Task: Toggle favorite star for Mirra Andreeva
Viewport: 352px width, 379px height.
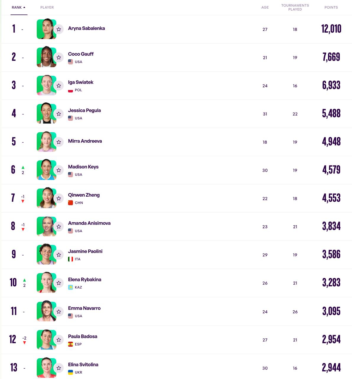Action: (x=59, y=142)
